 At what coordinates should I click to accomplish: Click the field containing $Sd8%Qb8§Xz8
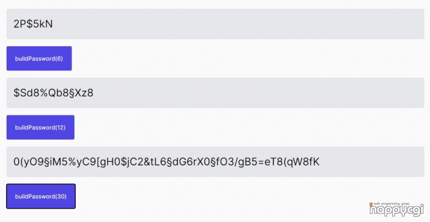215,93
